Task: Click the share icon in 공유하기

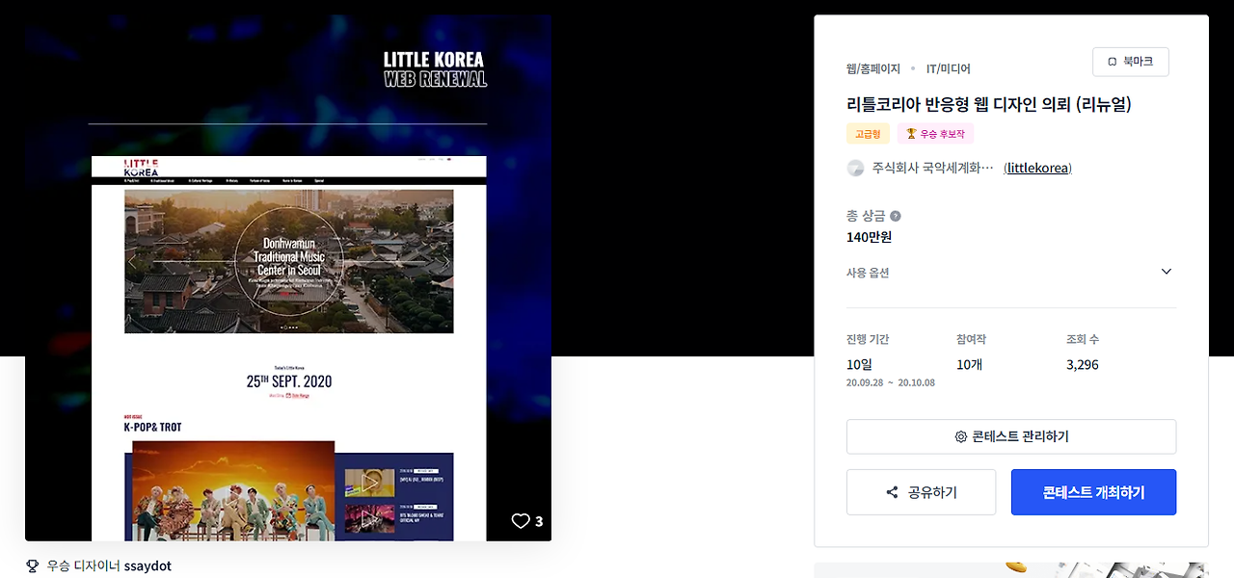Action: [x=892, y=492]
